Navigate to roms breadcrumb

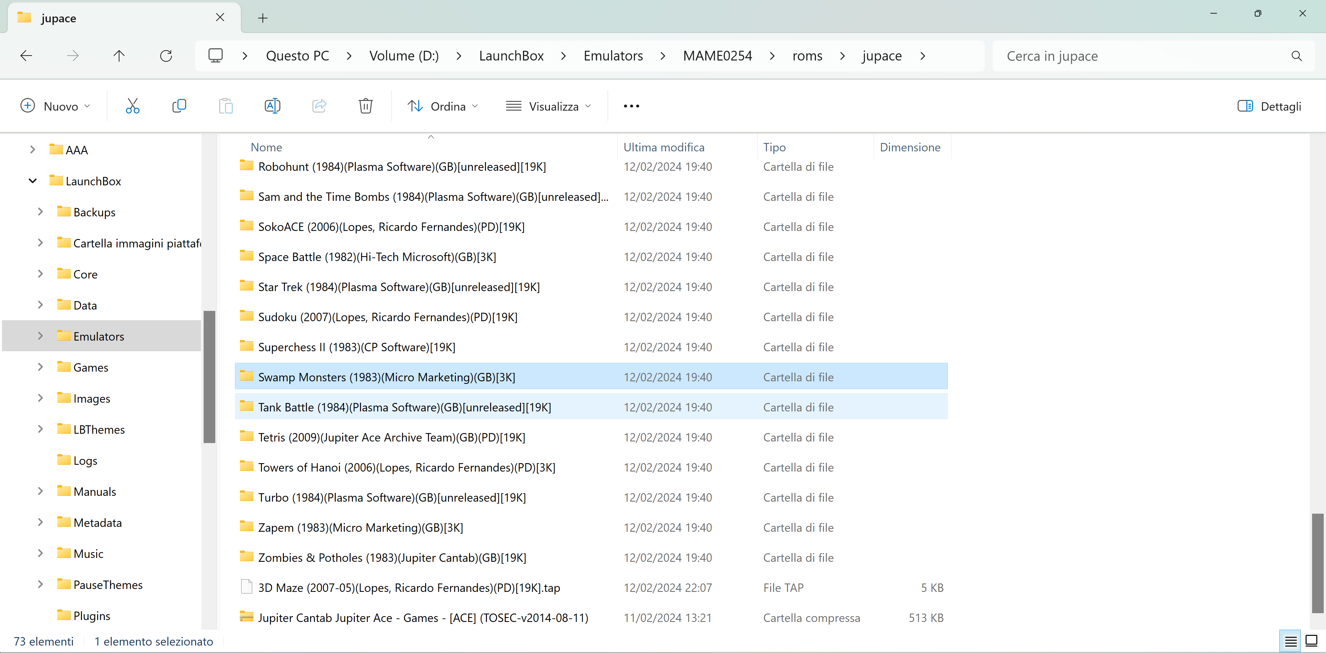pyautogui.click(x=807, y=56)
